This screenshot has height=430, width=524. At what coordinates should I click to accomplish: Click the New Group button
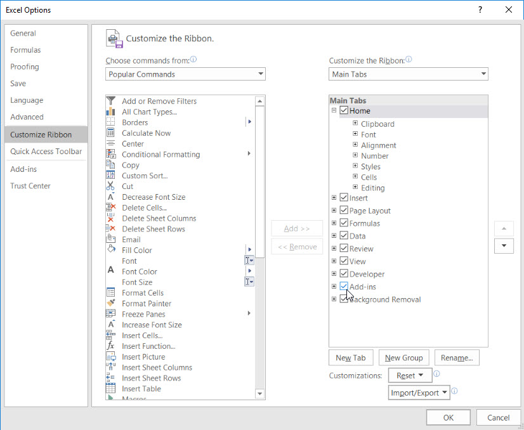click(x=403, y=358)
